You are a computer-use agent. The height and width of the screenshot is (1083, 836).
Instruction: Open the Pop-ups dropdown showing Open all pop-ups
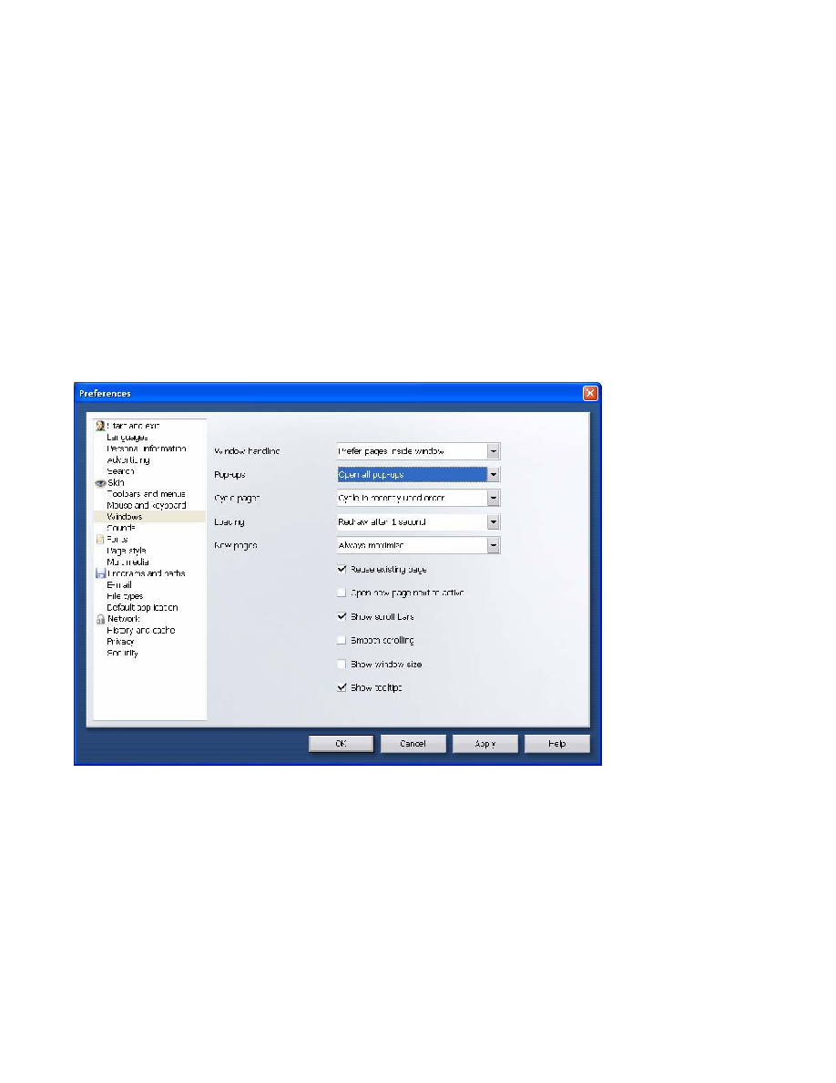(x=418, y=475)
